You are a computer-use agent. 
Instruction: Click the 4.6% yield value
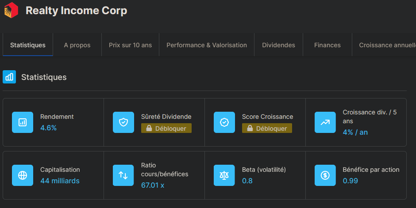49,128
